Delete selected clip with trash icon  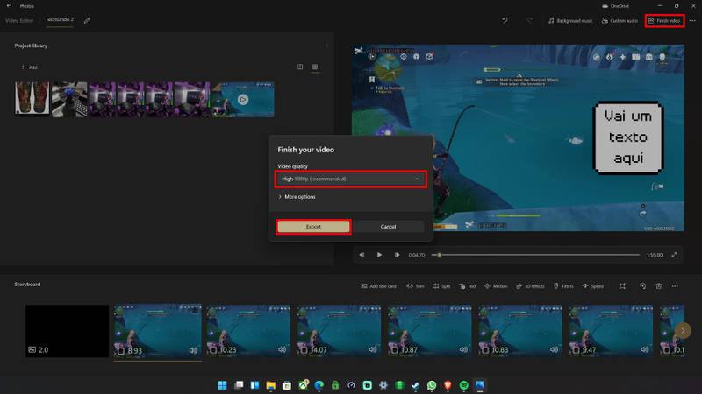point(659,286)
